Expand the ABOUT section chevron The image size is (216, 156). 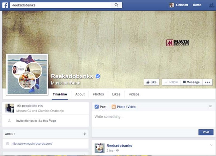(85, 134)
